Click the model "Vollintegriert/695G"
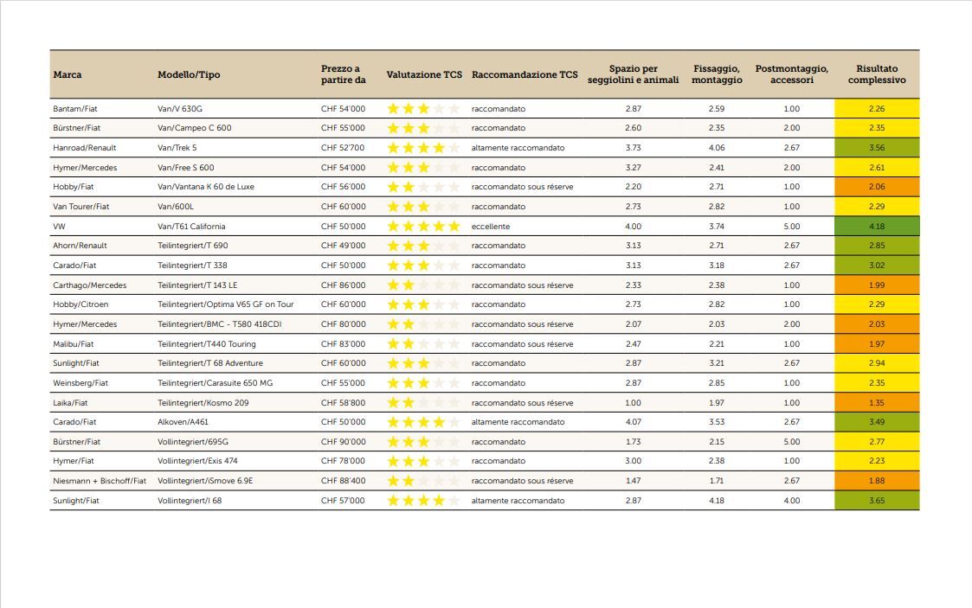The height and width of the screenshot is (608, 972). 193,442
